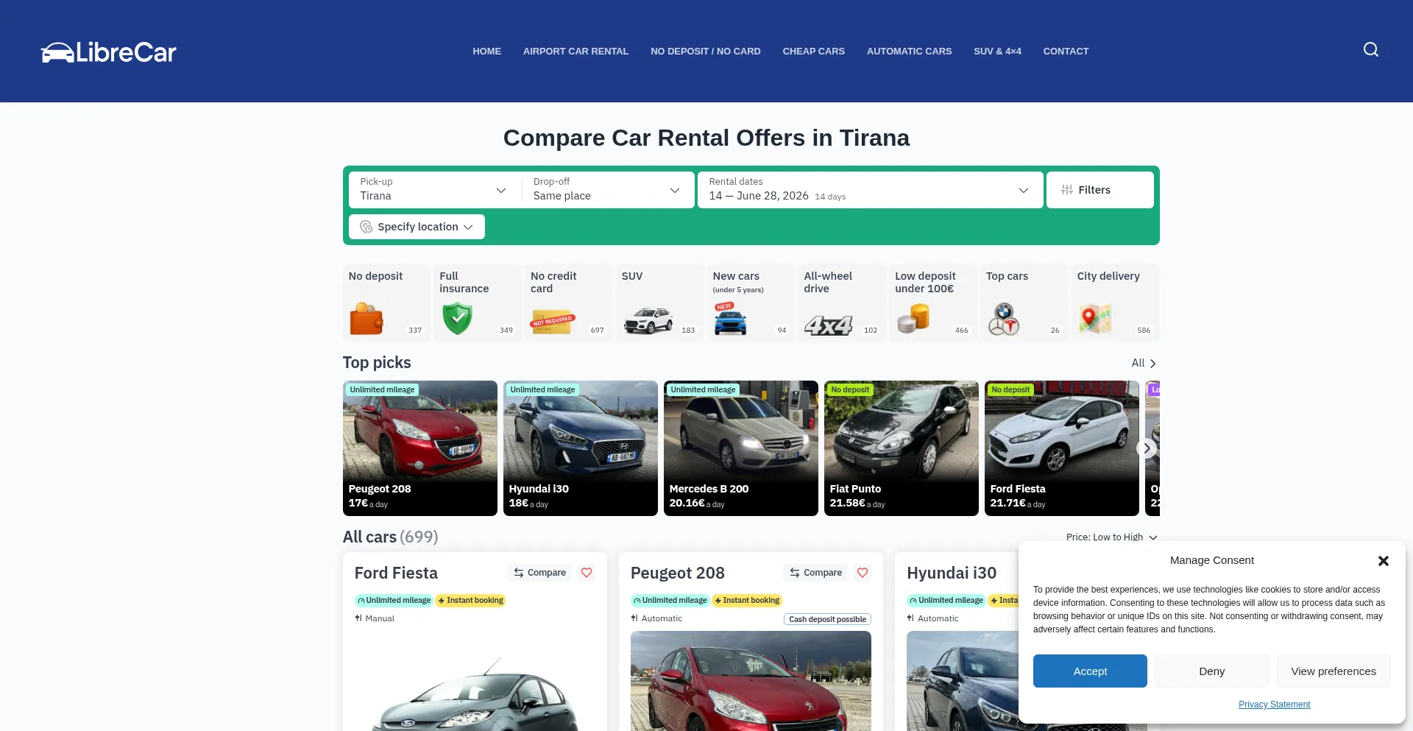Select No credit card category

[x=568, y=303]
